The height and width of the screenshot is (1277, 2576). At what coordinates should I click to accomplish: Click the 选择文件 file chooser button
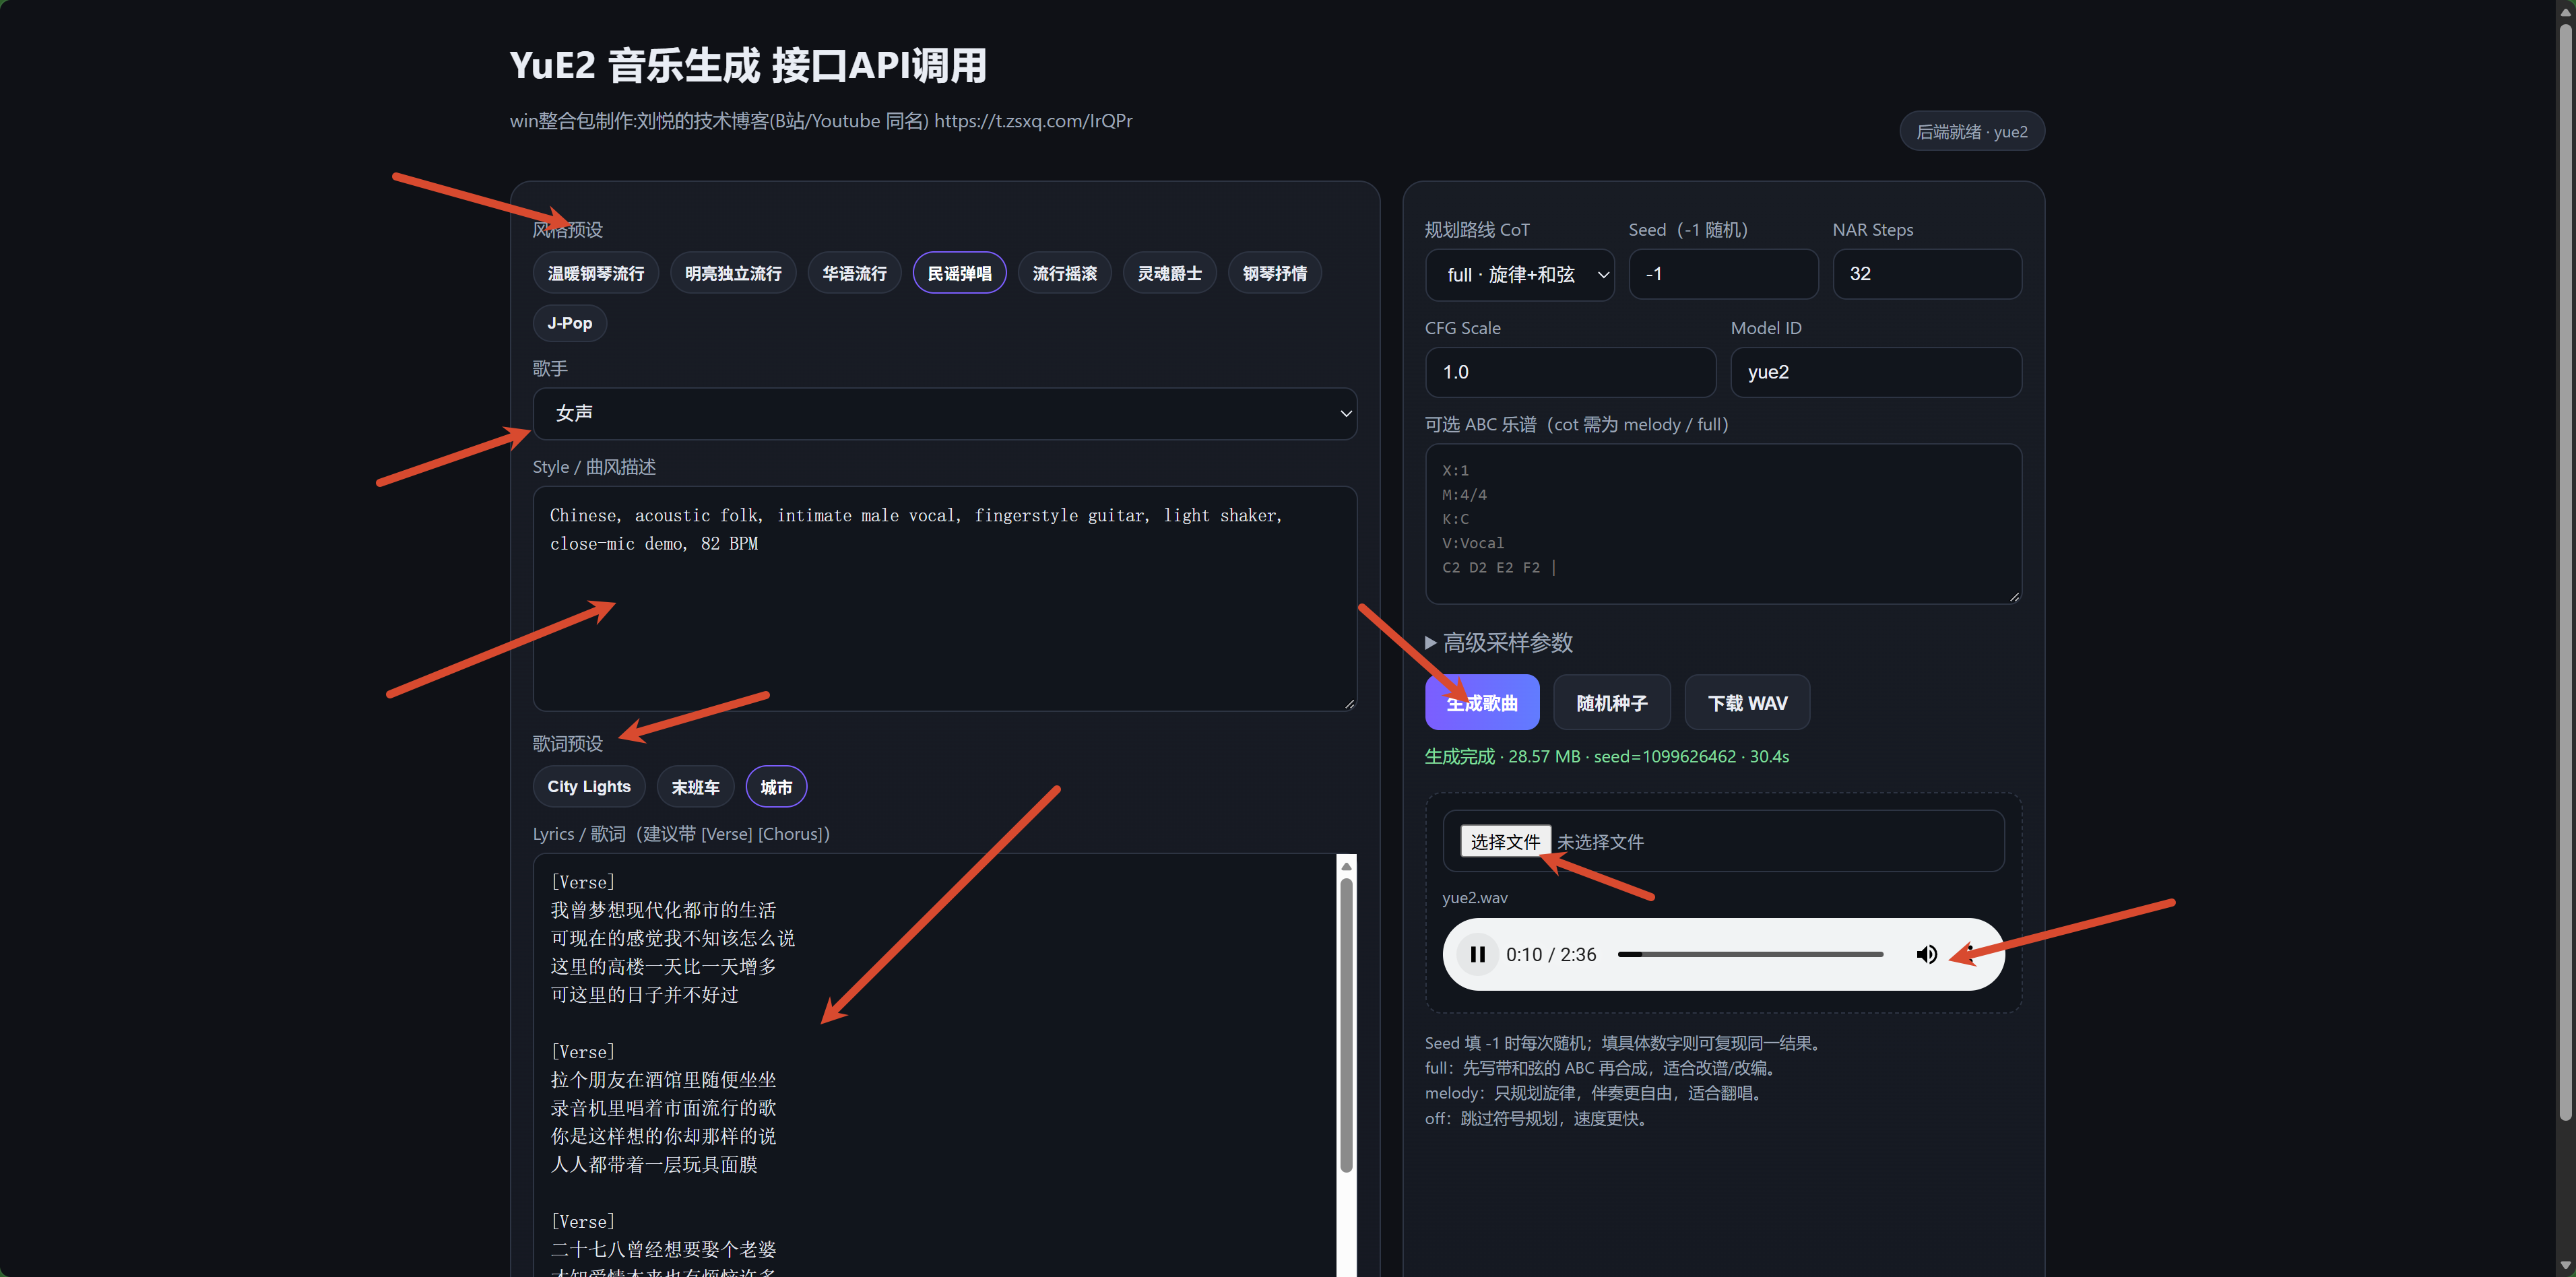click(1505, 841)
